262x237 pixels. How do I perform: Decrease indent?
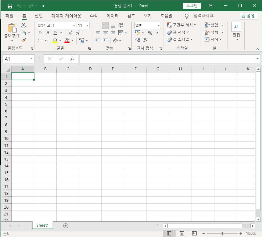[98, 40]
